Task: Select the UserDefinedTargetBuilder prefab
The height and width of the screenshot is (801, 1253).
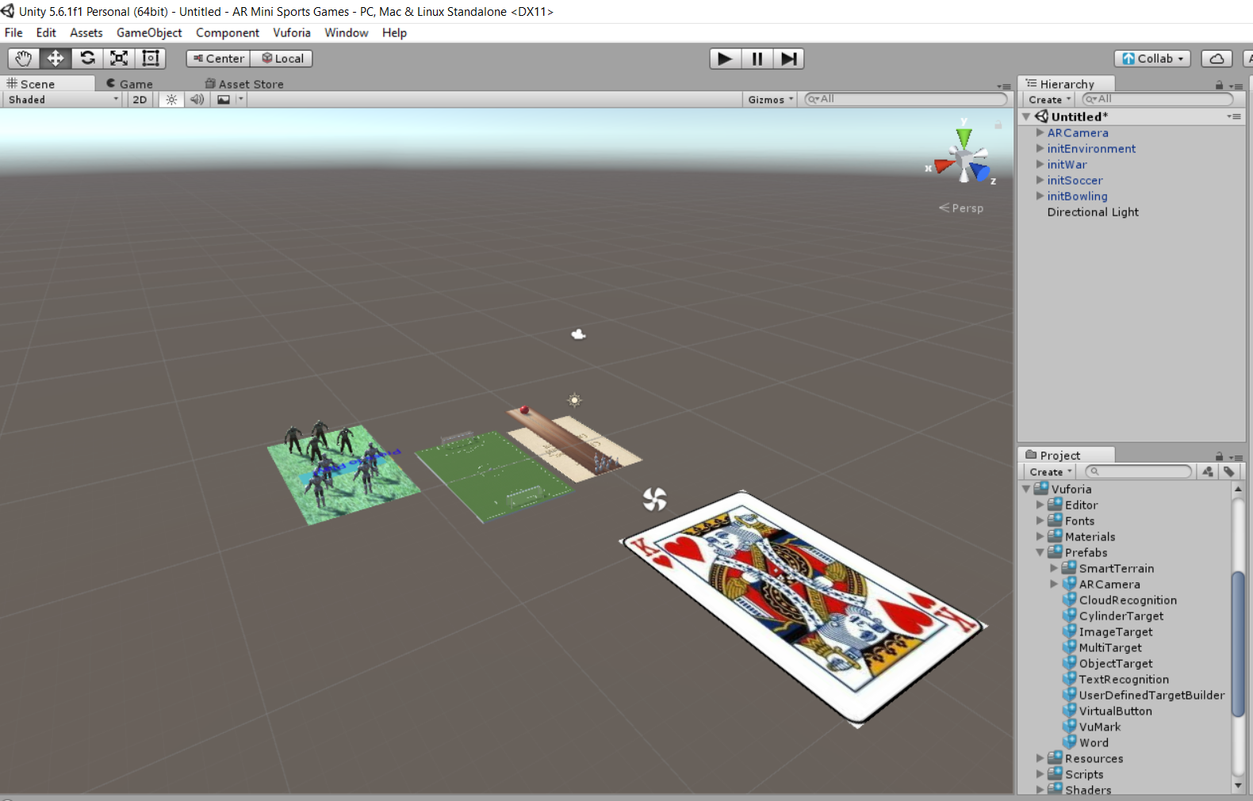Action: pyautogui.click(x=1151, y=696)
